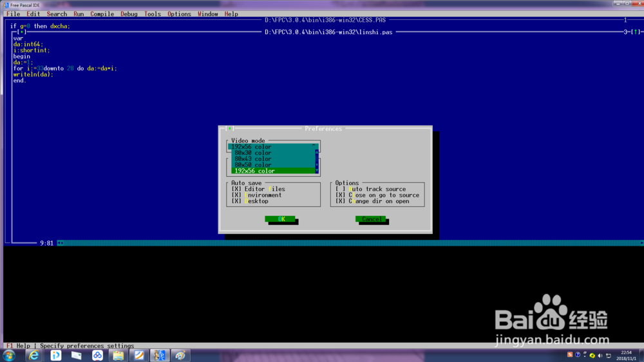Open the Run menu
Image resolution: width=644 pixels, height=362 pixels.
pyautogui.click(x=79, y=14)
